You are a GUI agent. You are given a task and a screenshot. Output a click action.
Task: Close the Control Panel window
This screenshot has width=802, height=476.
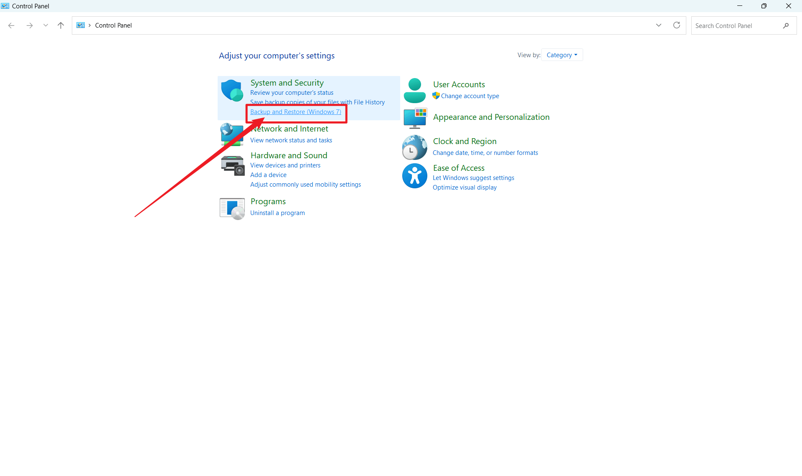click(789, 6)
